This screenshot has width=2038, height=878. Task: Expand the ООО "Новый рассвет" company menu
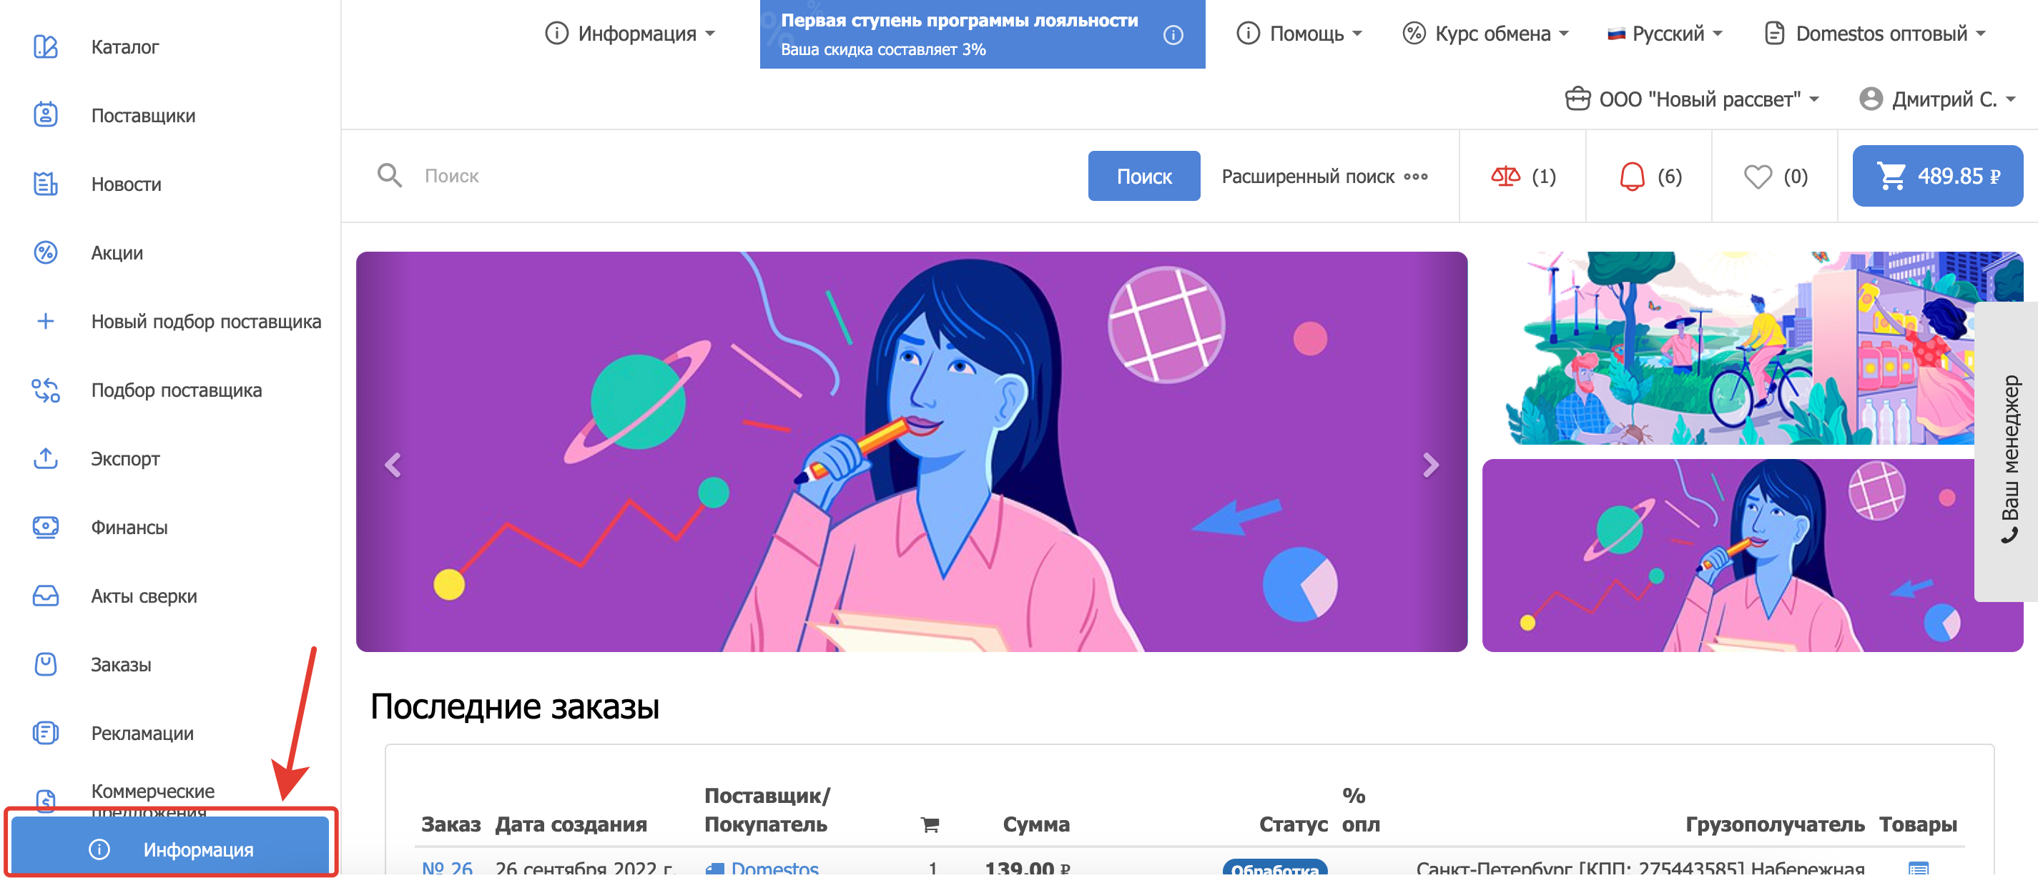1691,99
